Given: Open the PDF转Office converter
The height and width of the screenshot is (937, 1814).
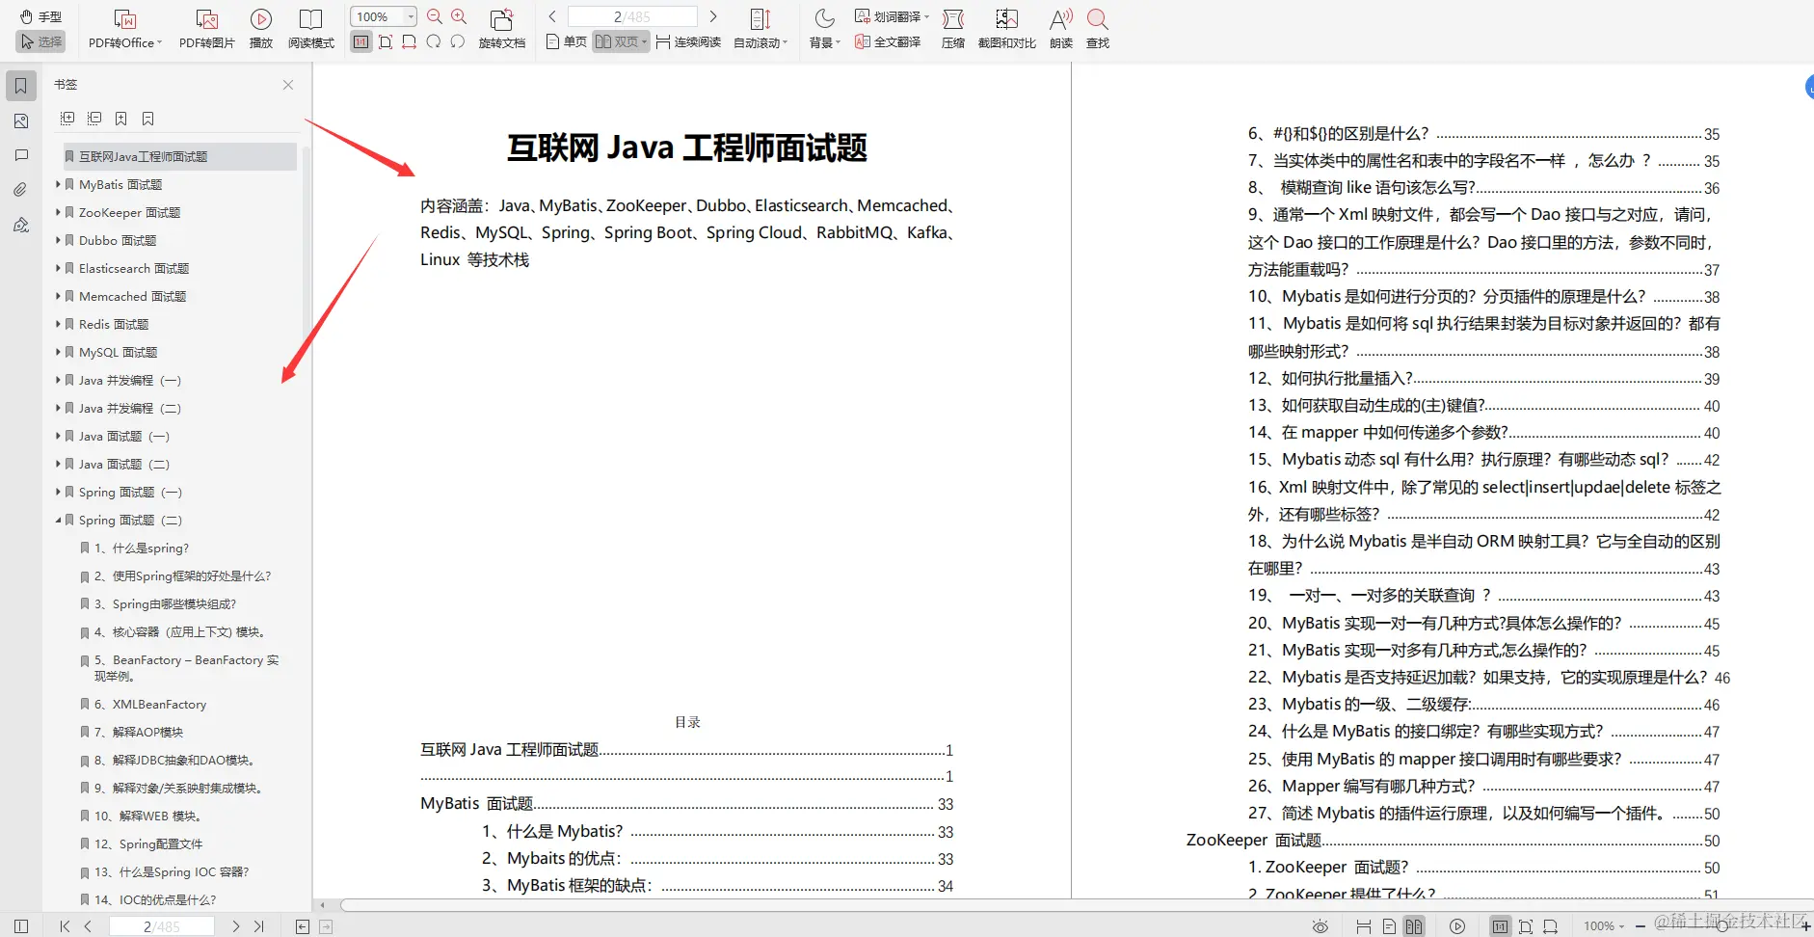Looking at the screenshot, I should click(124, 29).
